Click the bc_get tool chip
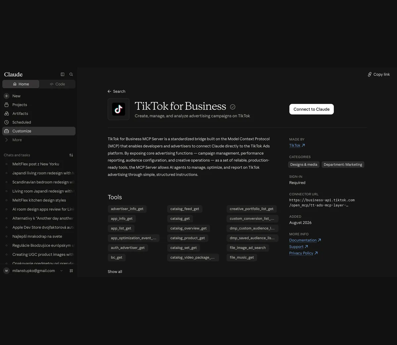This screenshot has width=397, height=345. coord(116,257)
